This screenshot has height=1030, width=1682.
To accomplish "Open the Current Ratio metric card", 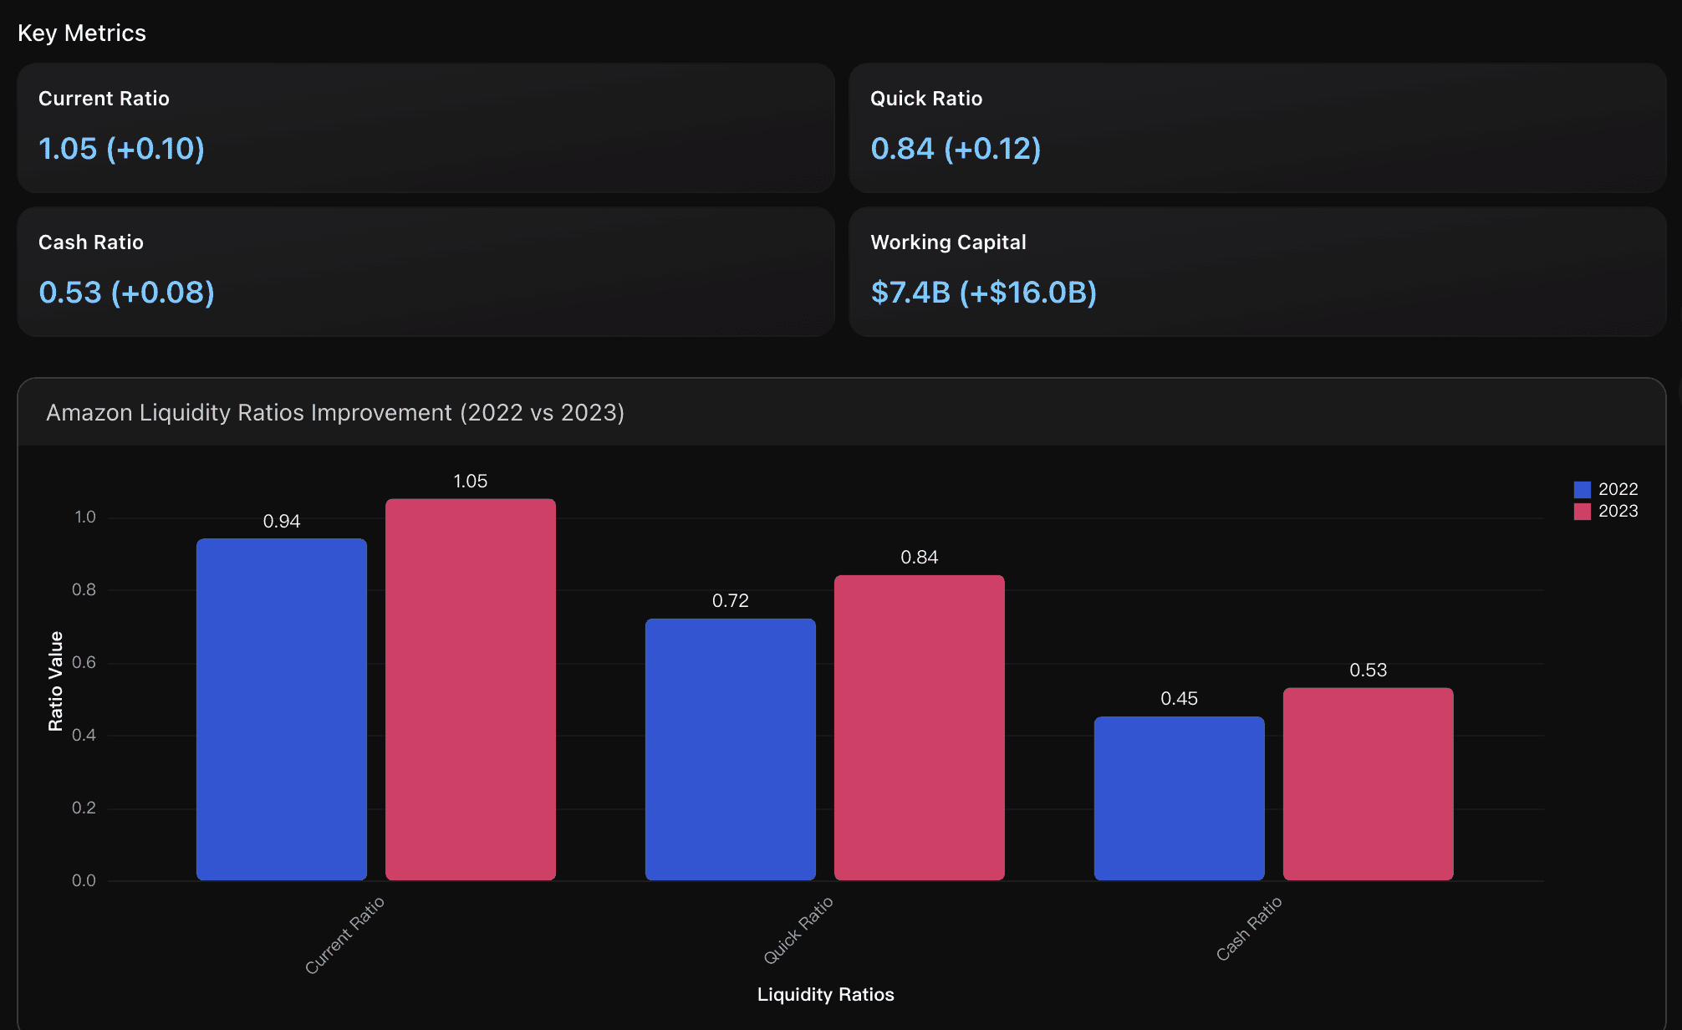I will coord(426,128).
